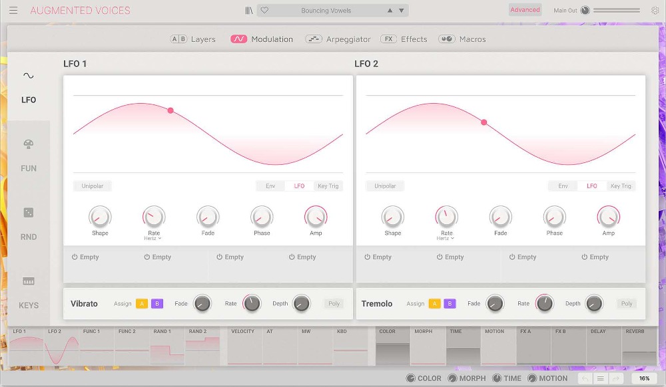Switch to the KEYS modulation section
The image size is (666, 387).
point(28,293)
